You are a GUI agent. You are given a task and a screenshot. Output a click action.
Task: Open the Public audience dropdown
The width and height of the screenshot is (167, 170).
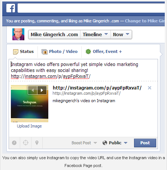pos(115,143)
